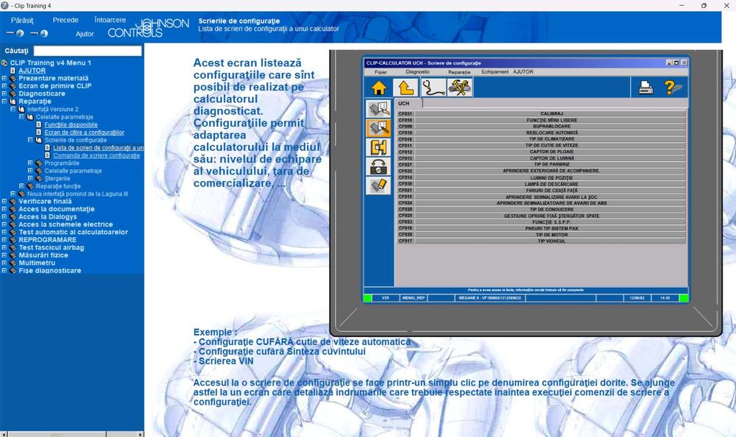Select the CF017 TIP VEHICUL row
This screenshot has width=736, height=437.
541,241
